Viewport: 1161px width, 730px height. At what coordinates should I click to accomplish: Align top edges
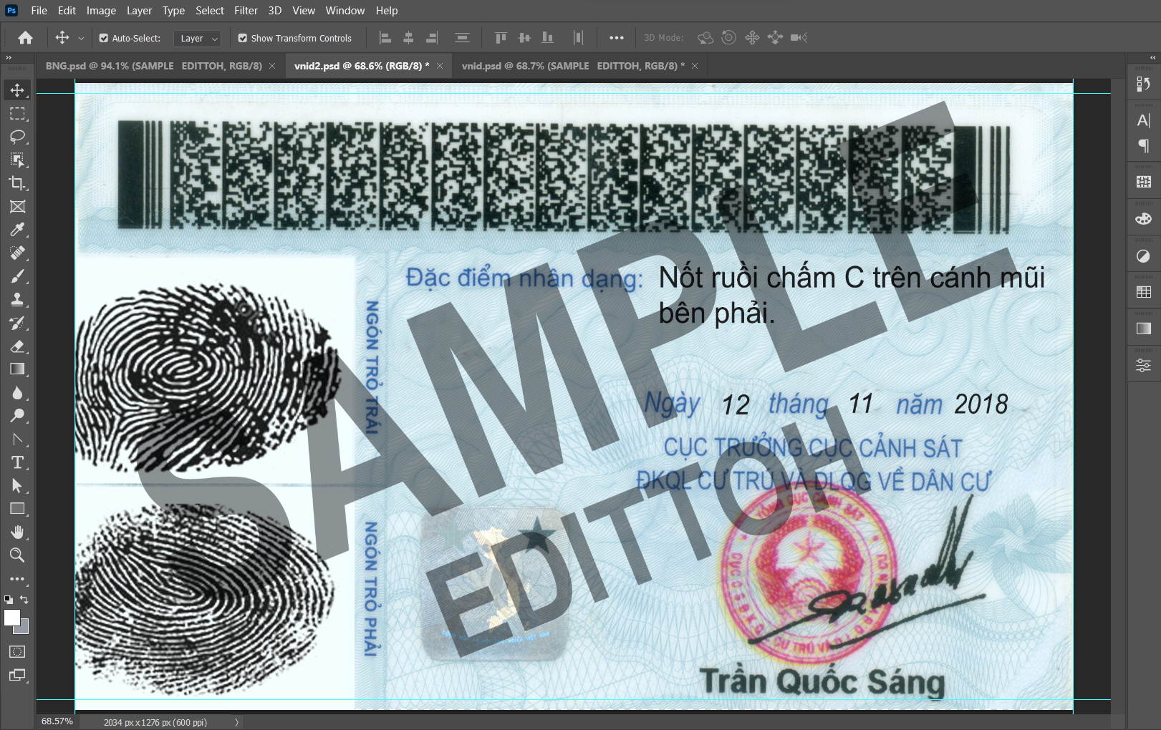click(x=501, y=38)
